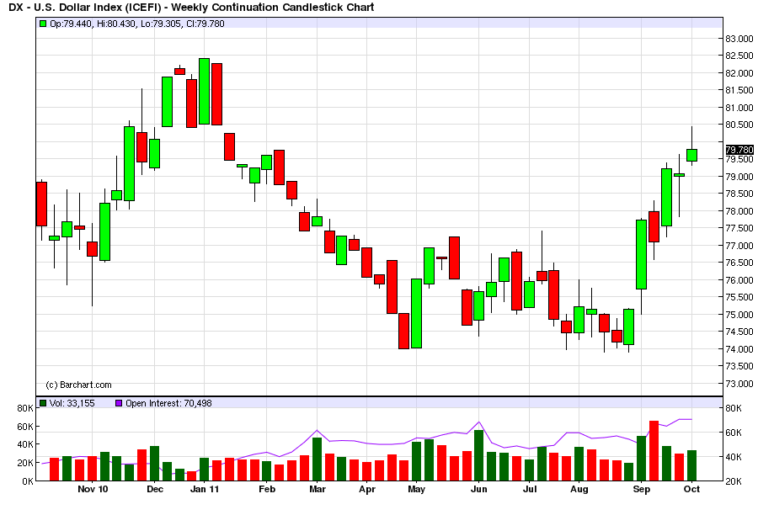Click the 'Vol: 33,155' label
Screen dimensions: 758x515
[x=72, y=403]
